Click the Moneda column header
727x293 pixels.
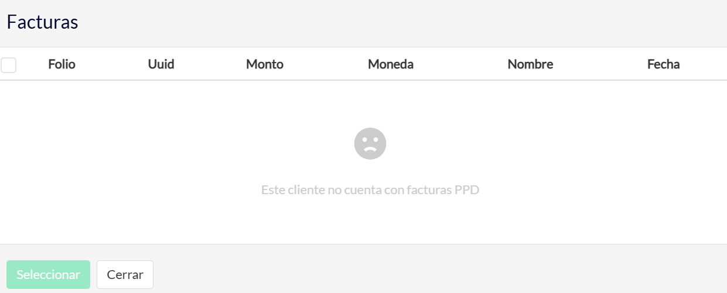pos(391,64)
